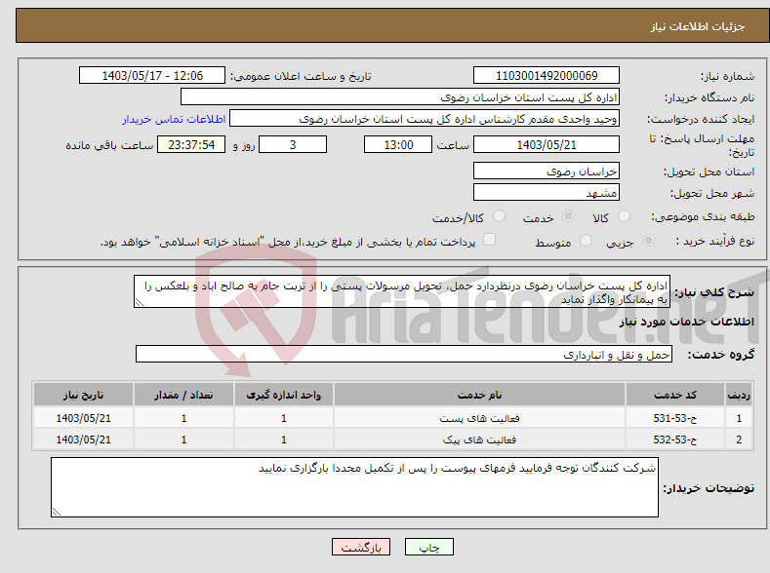This screenshot has height=573, width=770.
Task: Select the متوسط purchase type radio
Action: click(586, 240)
